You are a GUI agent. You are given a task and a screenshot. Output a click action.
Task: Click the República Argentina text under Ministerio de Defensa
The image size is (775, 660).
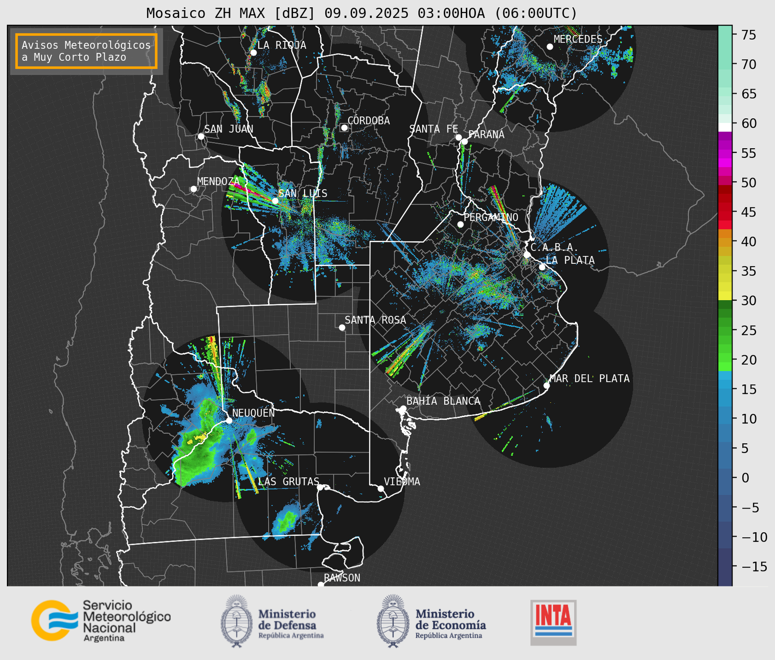pyautogui.click(x=291, y=636)
